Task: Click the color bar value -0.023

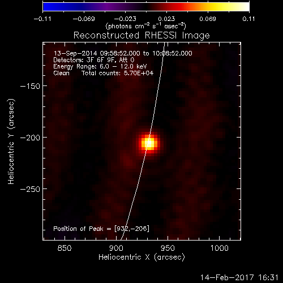Action: click(x=125, y=19)
